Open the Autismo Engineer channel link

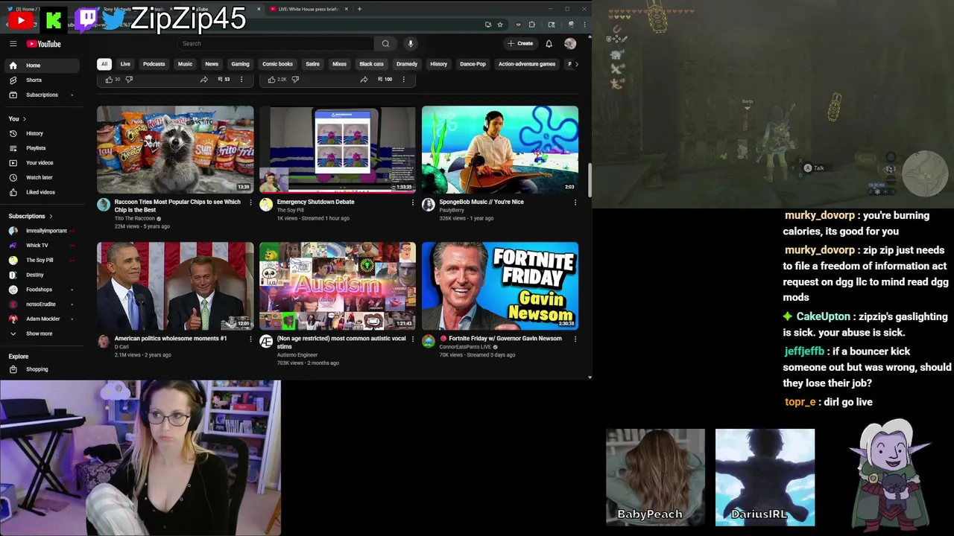[x=297, y=355]
